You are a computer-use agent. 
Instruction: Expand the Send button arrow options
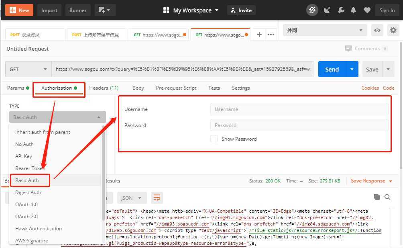point(352,69)
